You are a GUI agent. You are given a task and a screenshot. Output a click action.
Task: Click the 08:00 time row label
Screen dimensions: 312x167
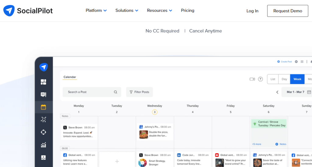[x=65, y=148]
